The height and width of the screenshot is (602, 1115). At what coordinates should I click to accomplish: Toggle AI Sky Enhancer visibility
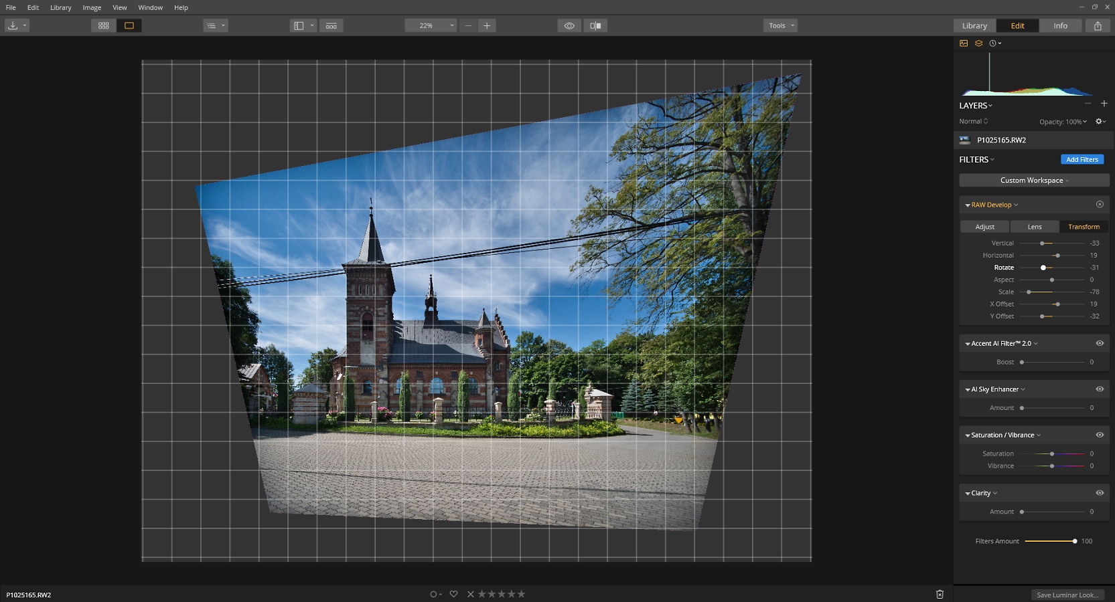(1100, 389)
